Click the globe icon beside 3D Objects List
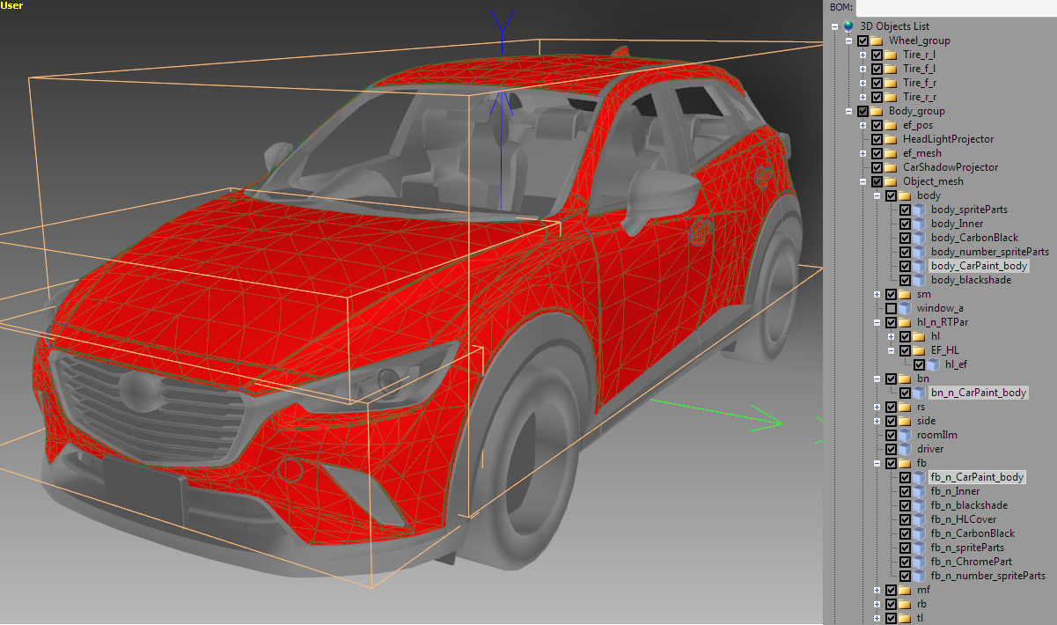 [x=848, y=26]
